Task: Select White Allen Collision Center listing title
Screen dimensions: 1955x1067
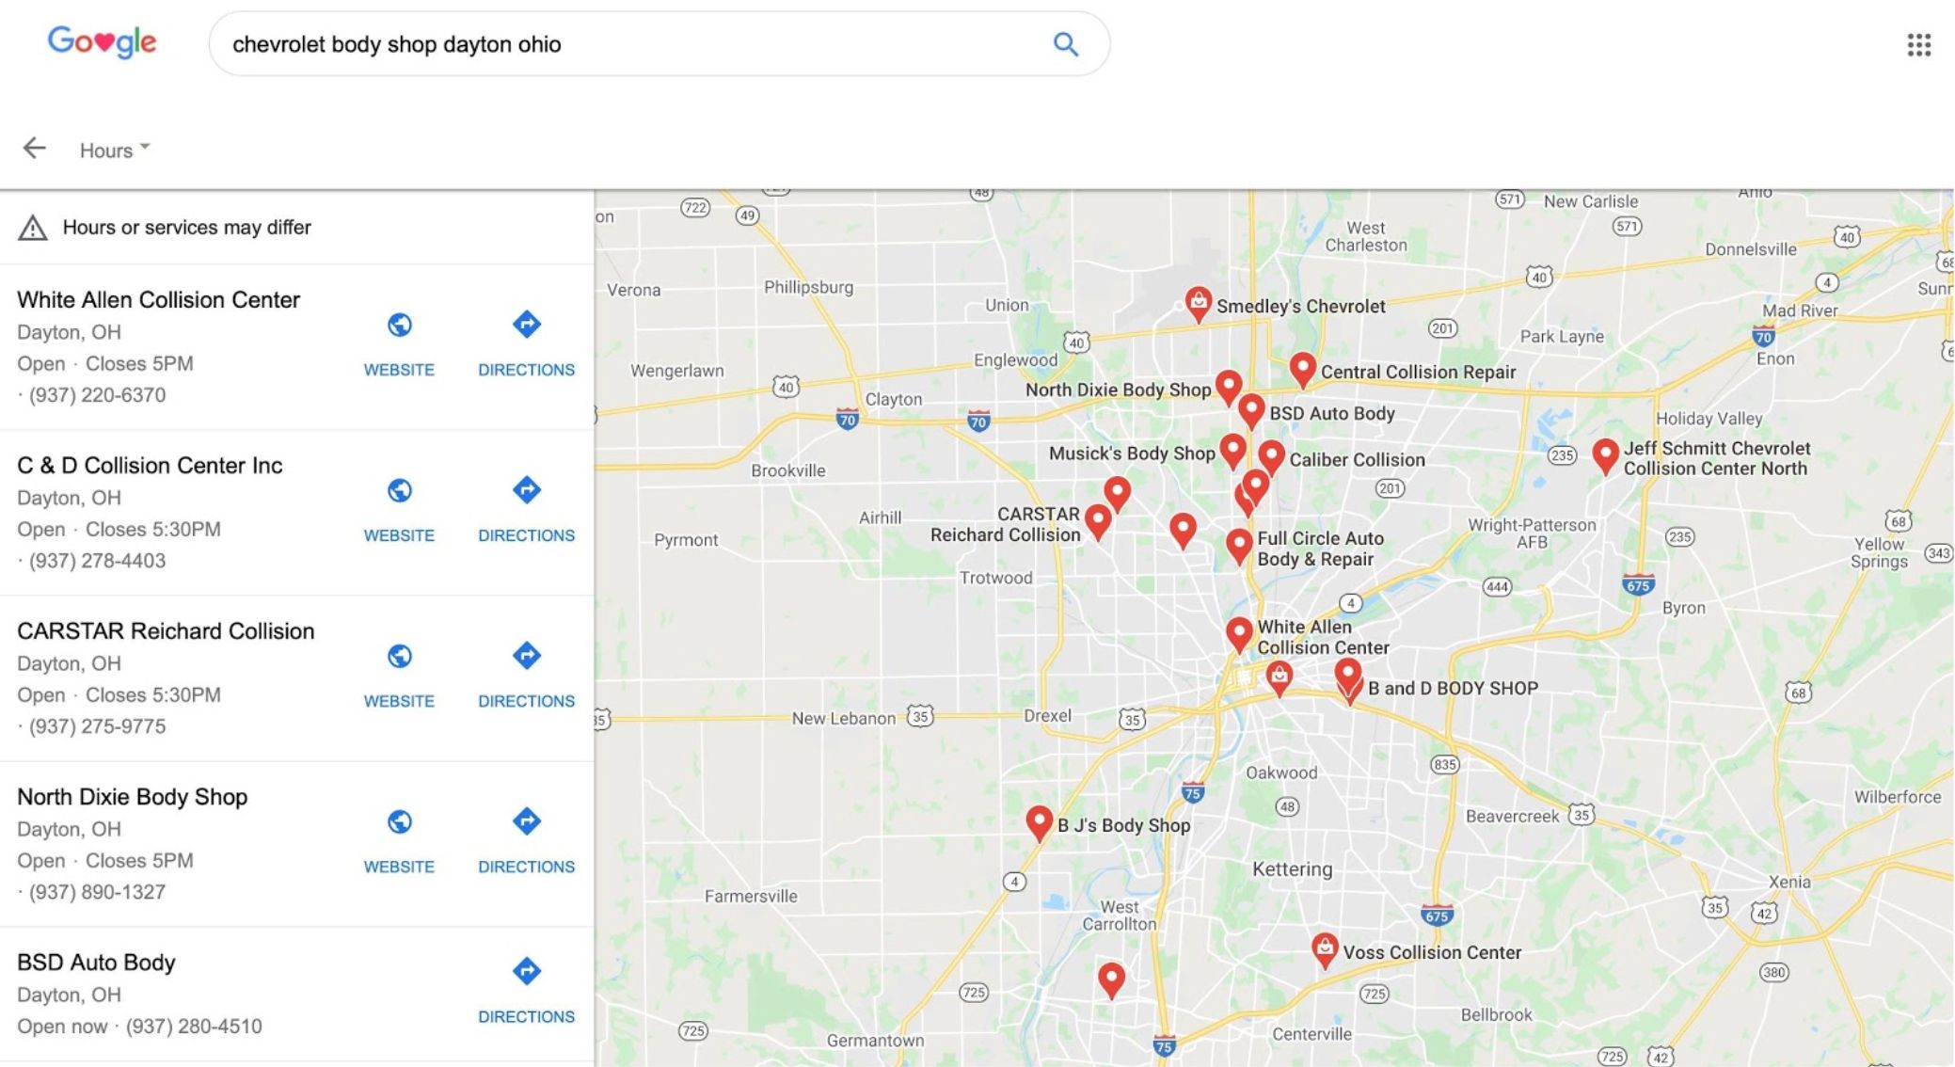Action: tap(158, 300)
